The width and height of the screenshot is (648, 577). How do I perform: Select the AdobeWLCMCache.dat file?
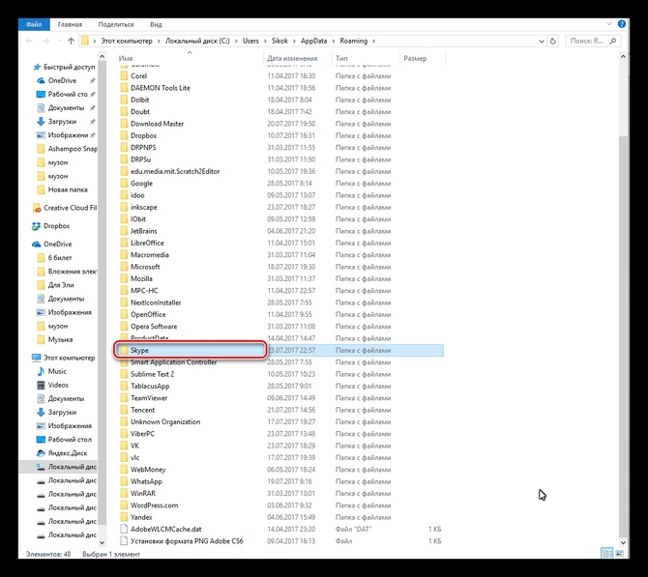coord(279,529)
